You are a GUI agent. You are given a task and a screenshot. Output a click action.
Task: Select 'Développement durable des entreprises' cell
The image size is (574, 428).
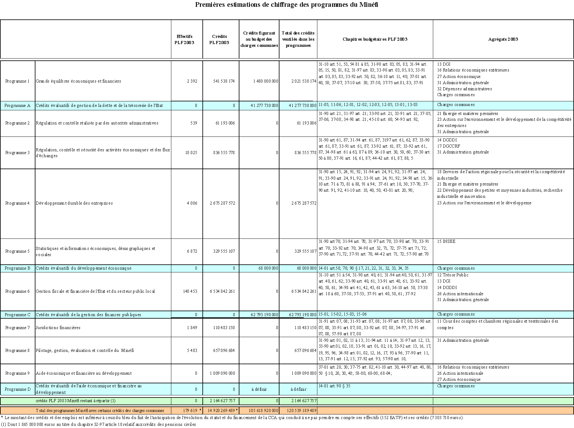click(74, 203)
